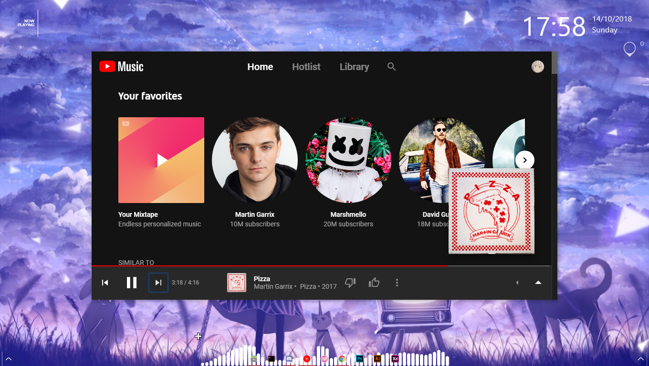The width and height of the screenshot is (649, 366).
Task: Open the three-dot options menu for Pizza
Action: point(397,282)
